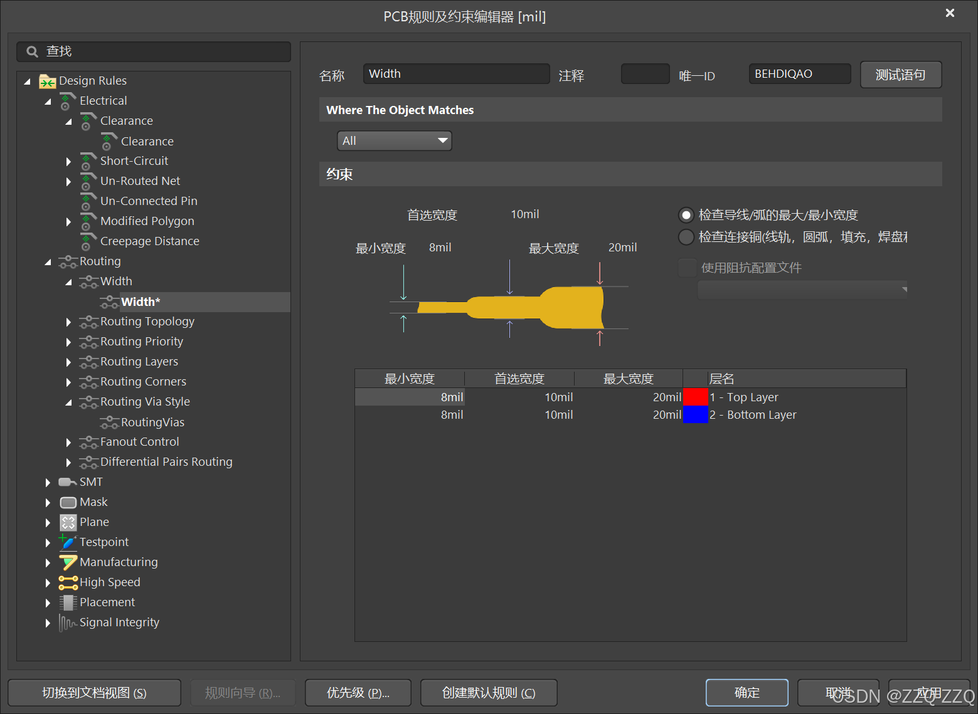Screen dimensions: 978x714
Task: Click the Short-Circuit rule icon
Action: [88, 162]
